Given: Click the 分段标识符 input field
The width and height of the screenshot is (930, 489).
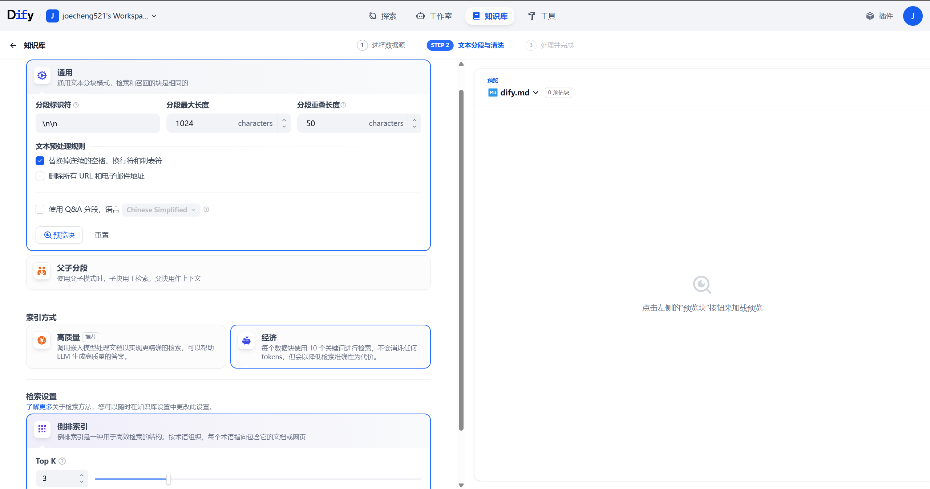Looking at the screenshot, I should [97, 123].
